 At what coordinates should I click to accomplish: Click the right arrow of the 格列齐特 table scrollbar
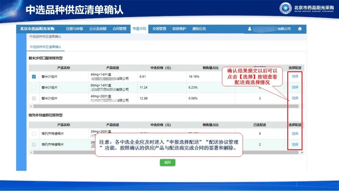click(x=302, y=152)
